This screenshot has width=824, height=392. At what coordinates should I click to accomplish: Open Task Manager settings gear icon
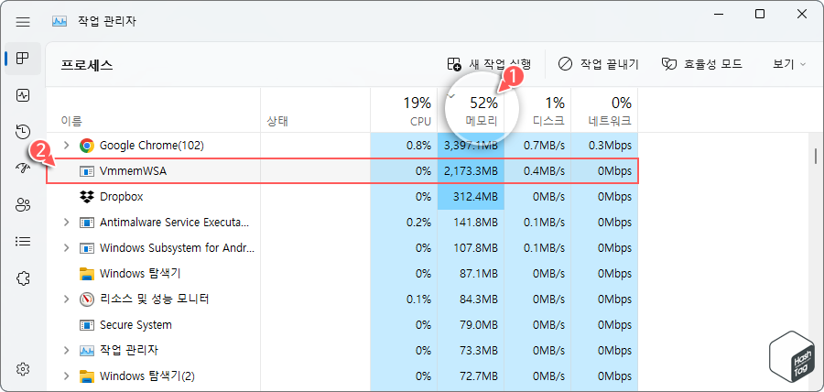coord(23,369)
